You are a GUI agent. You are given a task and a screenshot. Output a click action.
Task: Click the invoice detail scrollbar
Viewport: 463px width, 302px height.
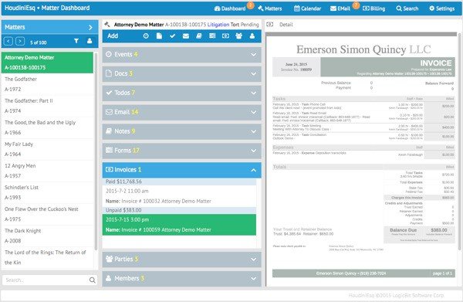click(459, 142)
